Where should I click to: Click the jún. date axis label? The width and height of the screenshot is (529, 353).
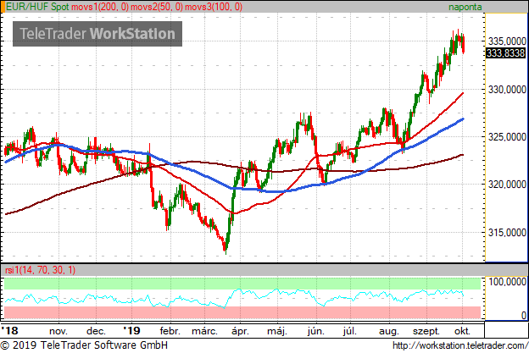click(x=315, y=331)
